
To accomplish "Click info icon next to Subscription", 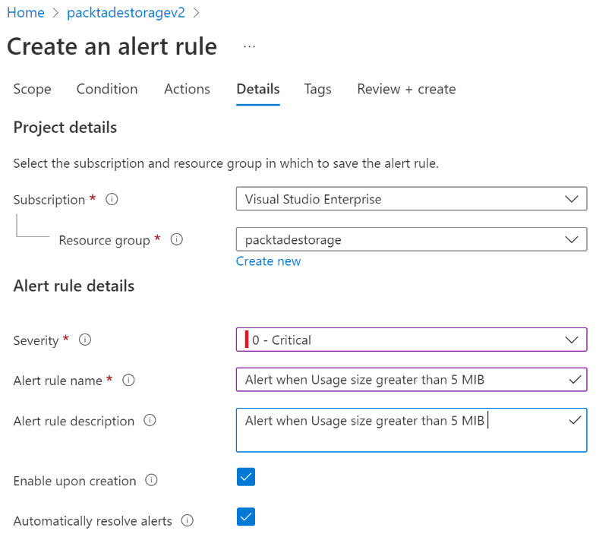I will [x=112, y=200].
